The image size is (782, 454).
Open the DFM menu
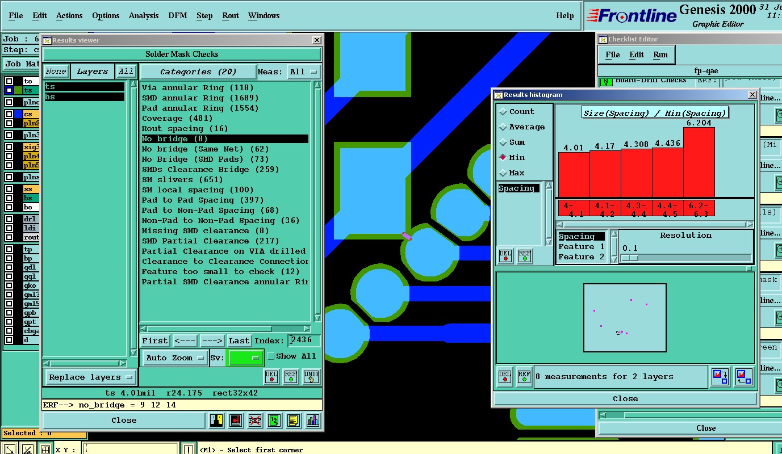coord(178,15)
